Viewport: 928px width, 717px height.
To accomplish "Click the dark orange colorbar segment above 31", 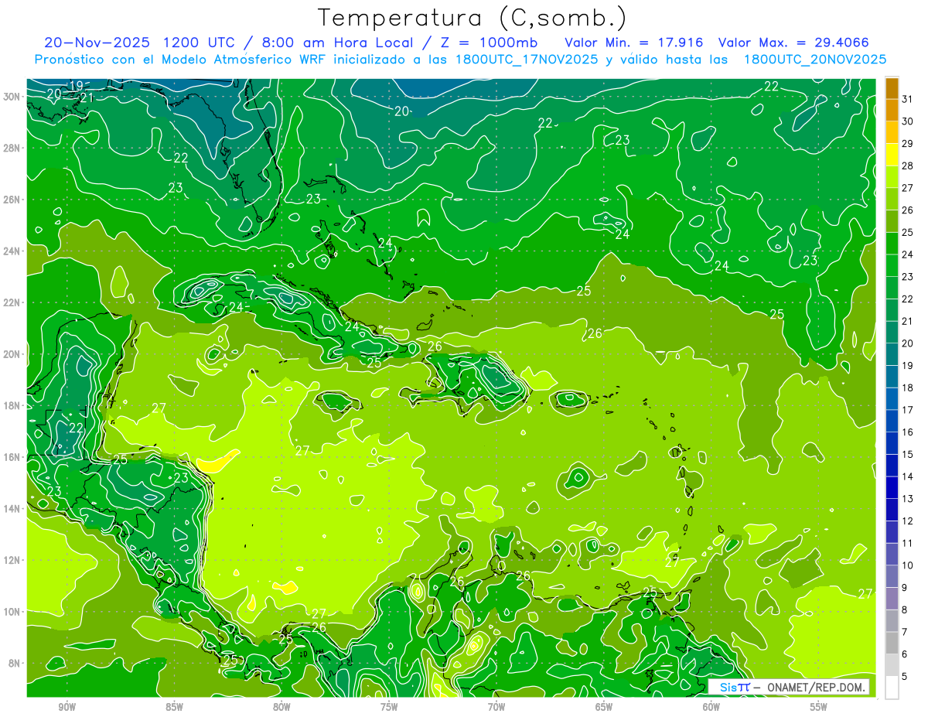I will click(892, 87).
